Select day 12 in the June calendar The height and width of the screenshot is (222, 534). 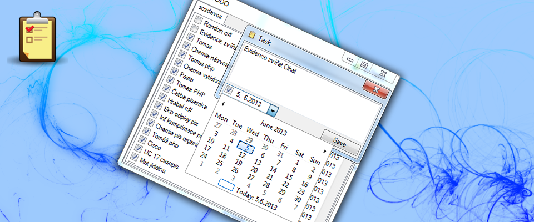click(x=242, y=155)
